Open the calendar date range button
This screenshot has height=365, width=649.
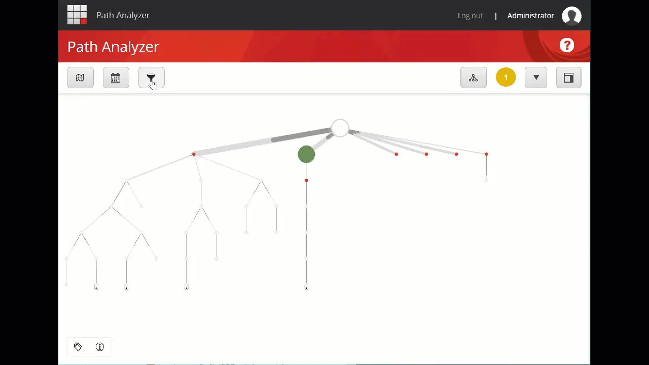click(x=116, y=78)
